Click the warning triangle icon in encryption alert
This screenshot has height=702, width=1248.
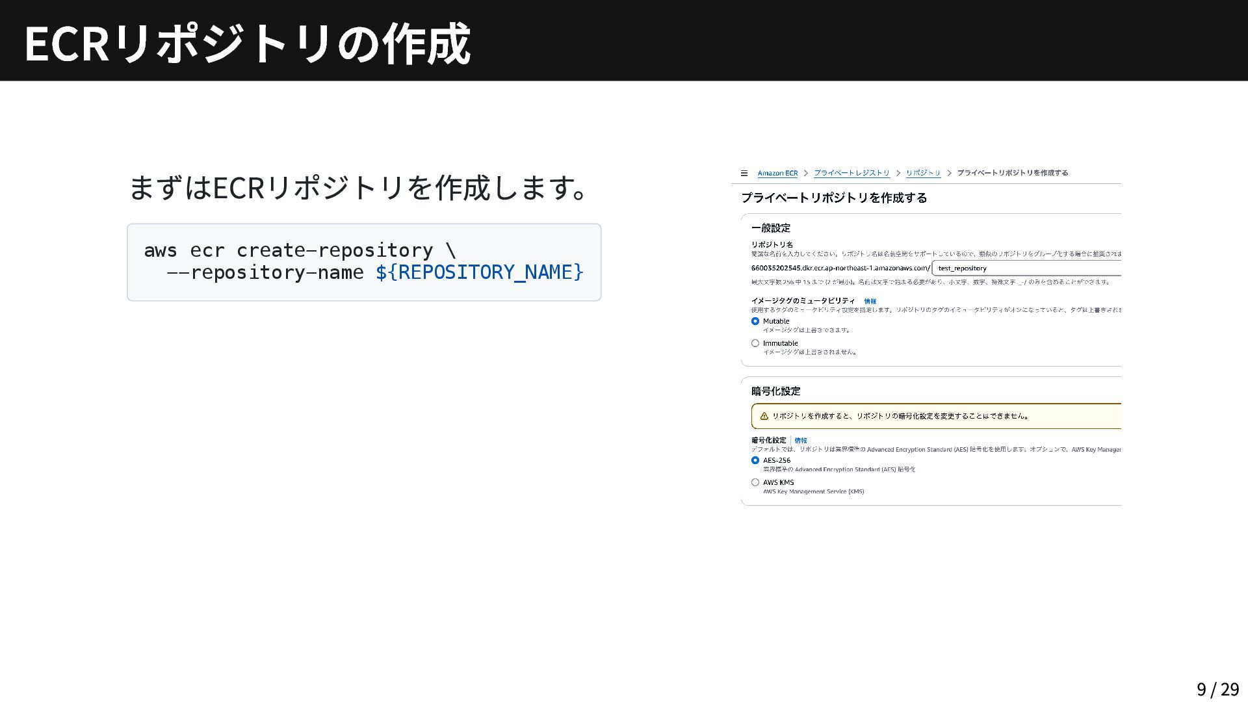point(764,416)
